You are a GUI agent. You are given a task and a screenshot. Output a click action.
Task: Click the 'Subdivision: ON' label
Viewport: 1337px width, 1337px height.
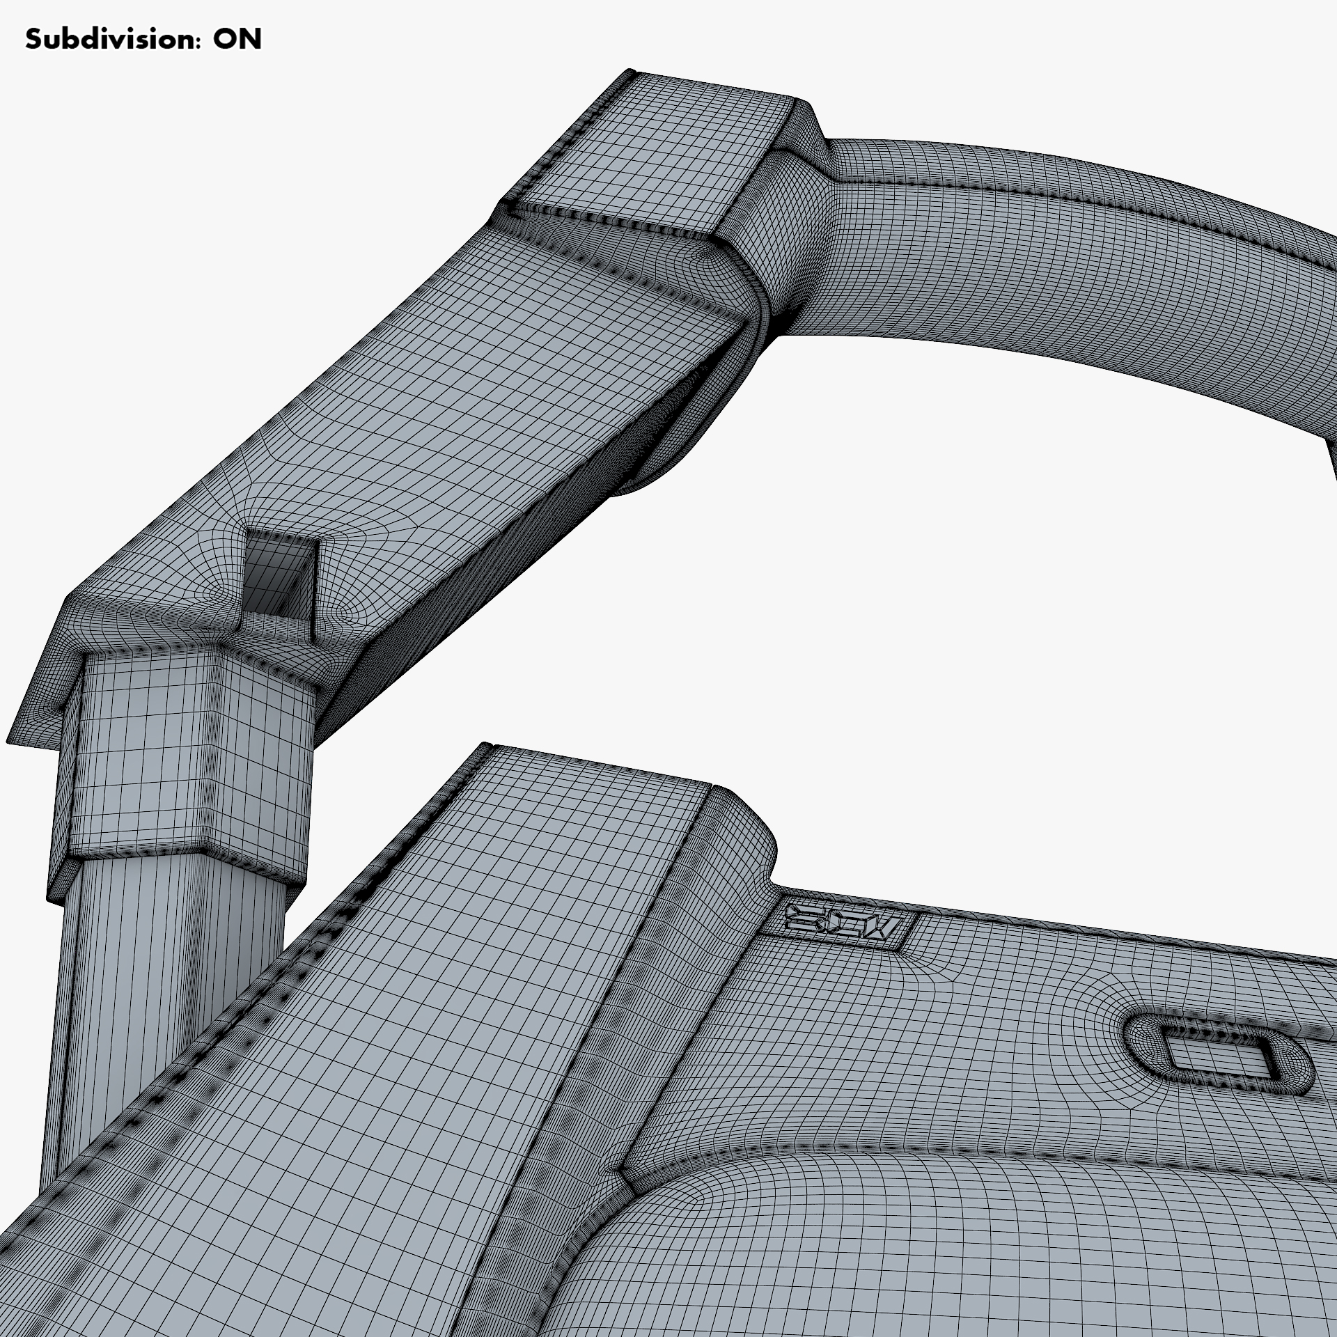(x=143, y=40)
